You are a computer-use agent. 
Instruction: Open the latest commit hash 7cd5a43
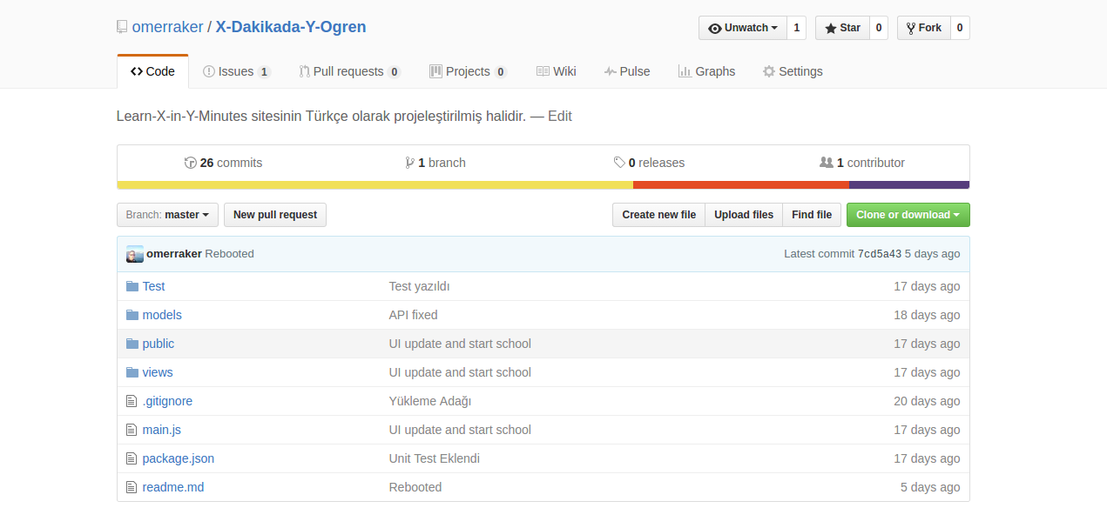tap(879, 254)
